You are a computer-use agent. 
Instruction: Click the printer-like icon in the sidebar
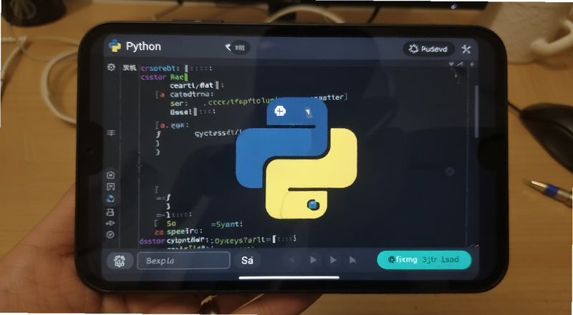110,212
